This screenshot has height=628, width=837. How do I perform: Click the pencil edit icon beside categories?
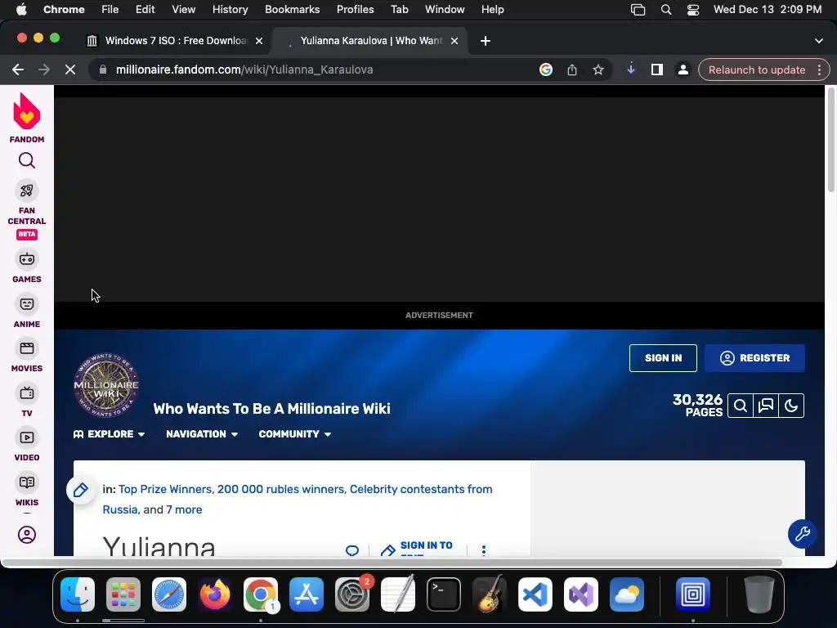pos(81,490)
